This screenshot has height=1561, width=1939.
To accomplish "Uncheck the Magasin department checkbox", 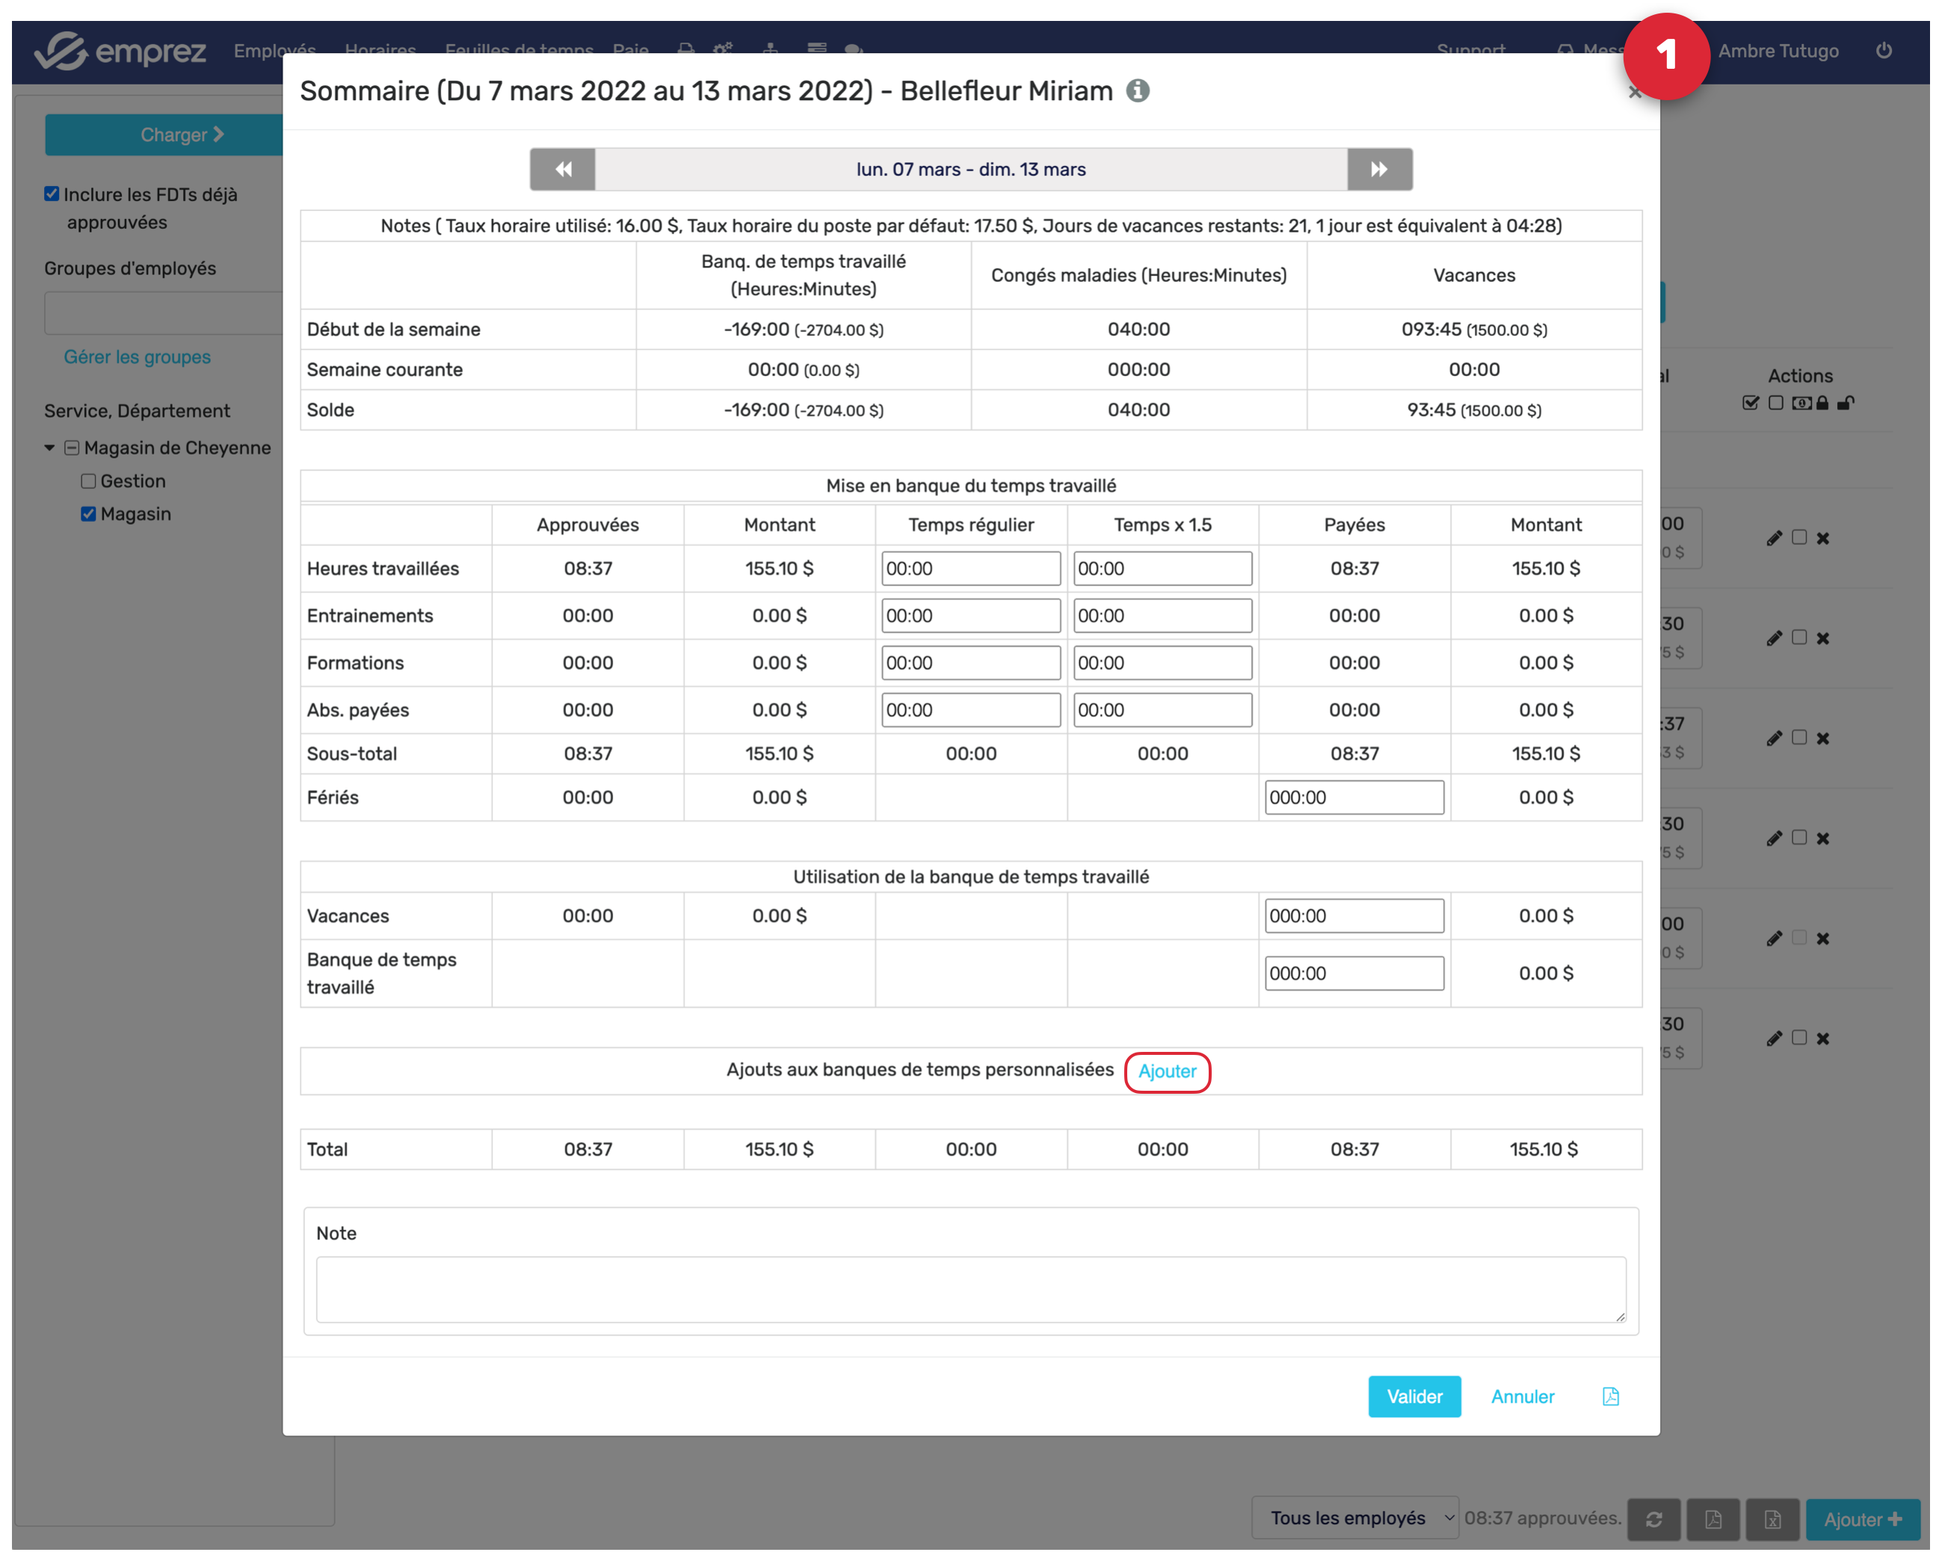I will point(88,514).
